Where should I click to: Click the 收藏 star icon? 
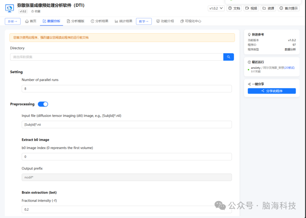click(x=32, y=11)
